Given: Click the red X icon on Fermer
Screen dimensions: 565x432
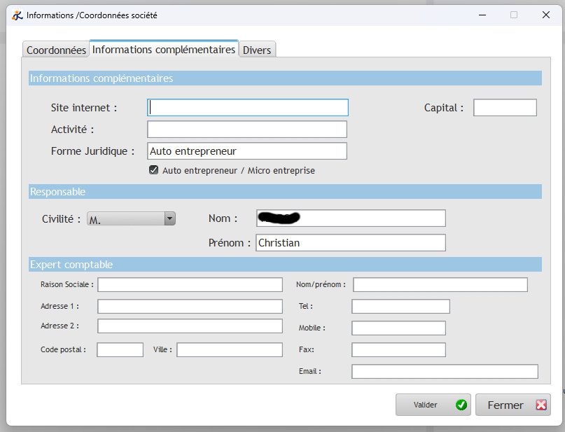Looking at the screenshot, I should tap(540, 405).
